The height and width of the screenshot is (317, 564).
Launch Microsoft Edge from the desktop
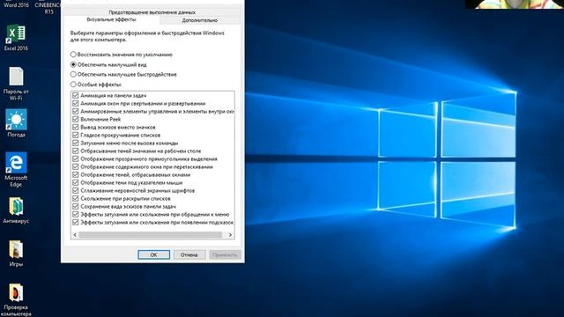click(x=16, y=170)
